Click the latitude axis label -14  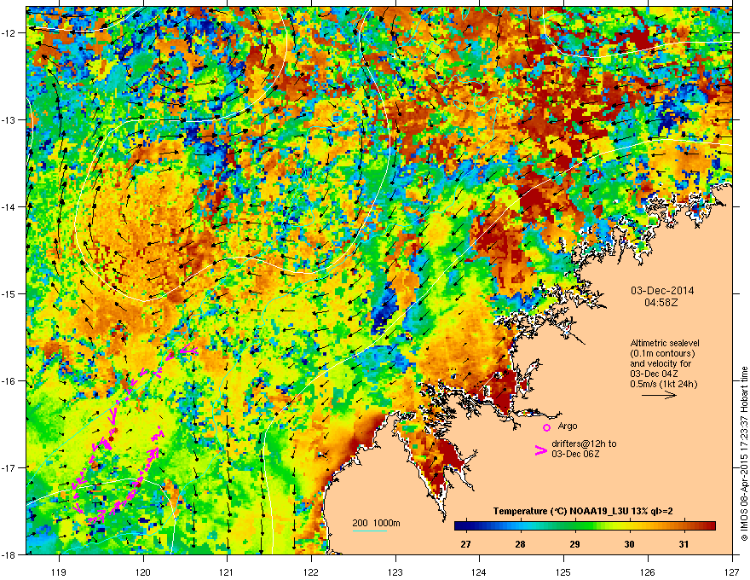click(9, 207)
